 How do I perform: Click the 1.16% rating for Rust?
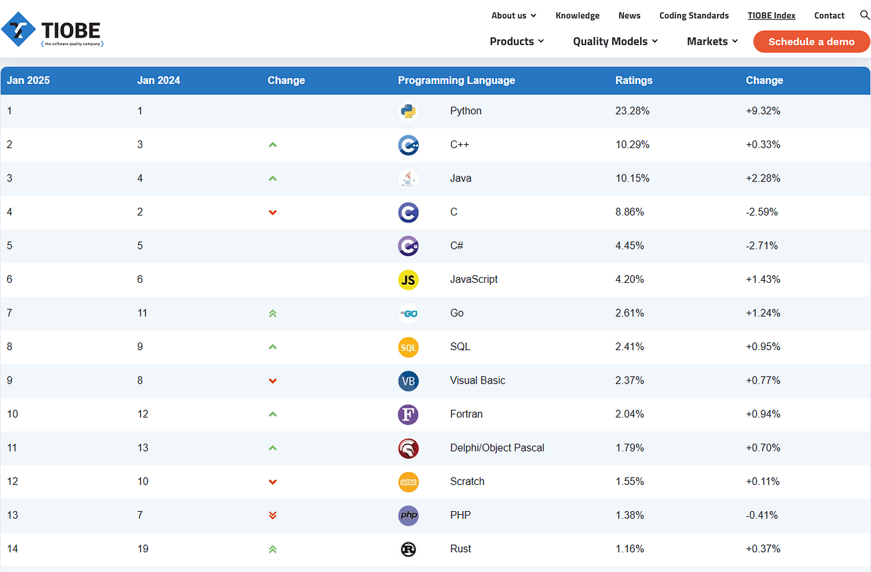630,549
